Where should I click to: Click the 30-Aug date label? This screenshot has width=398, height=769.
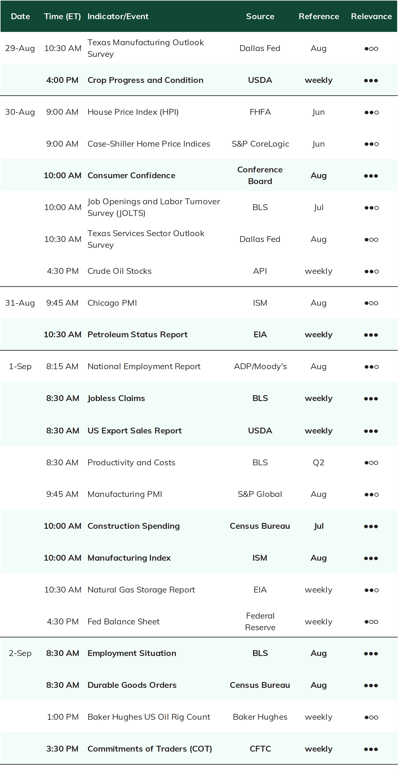[x=20, y=112]
